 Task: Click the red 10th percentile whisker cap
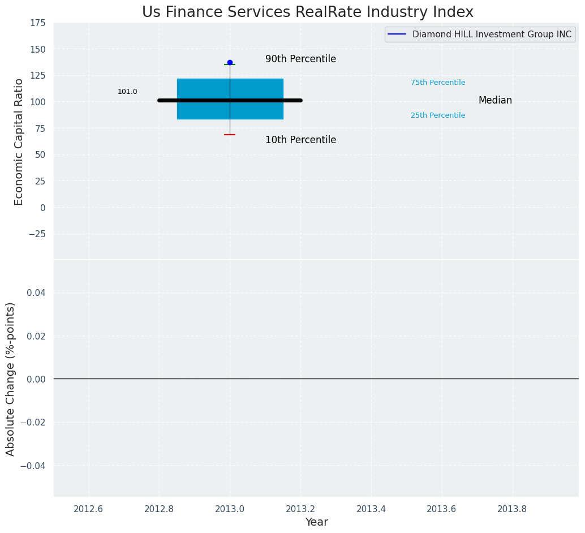[x=230, y=135]
